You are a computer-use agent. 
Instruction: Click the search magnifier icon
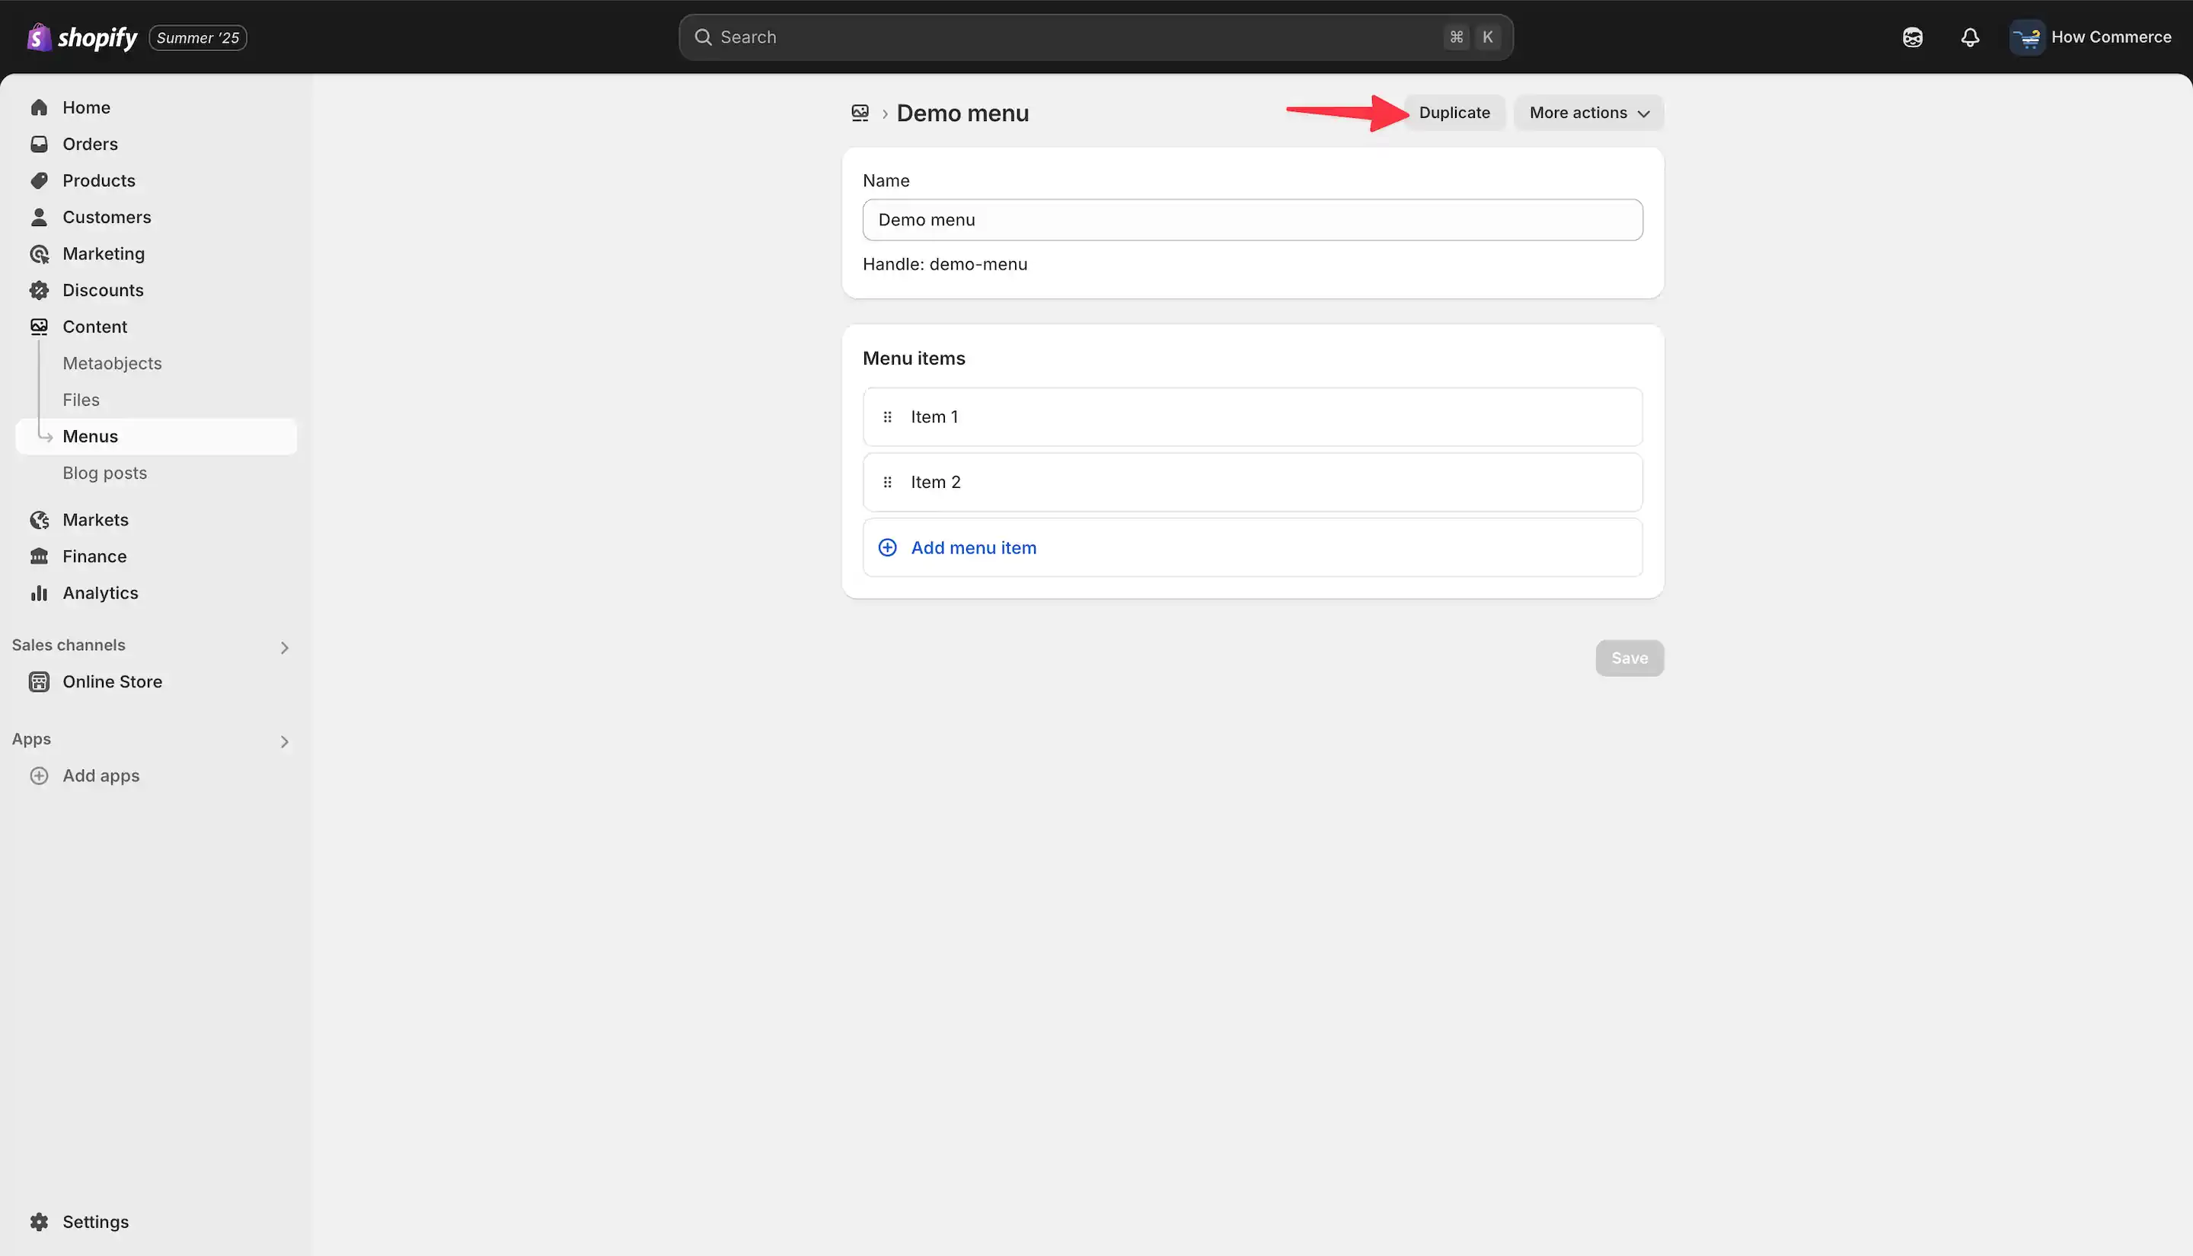pos(703,37)
